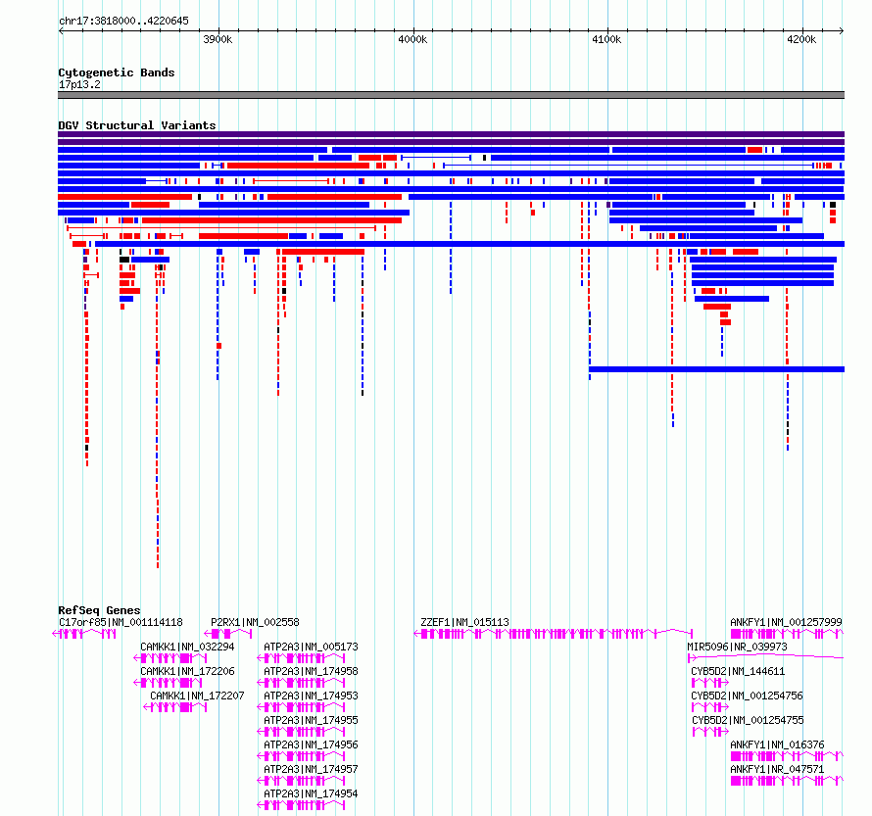Click the CYB5D2 NM_144611 exon glyph
Screen dimensions: 872x816
tap(709, 683)
